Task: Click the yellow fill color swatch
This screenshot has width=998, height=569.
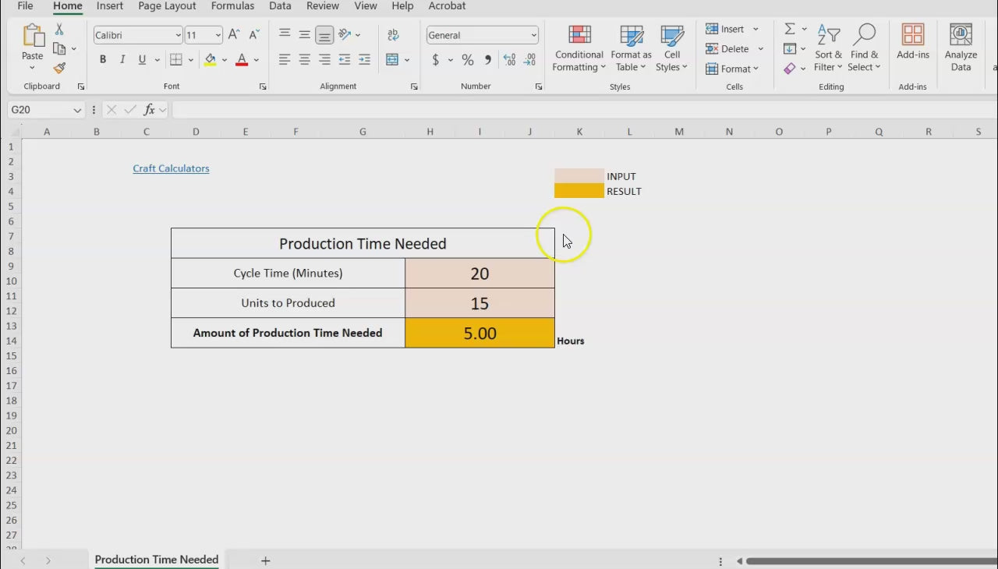Action: coord(211,60)
